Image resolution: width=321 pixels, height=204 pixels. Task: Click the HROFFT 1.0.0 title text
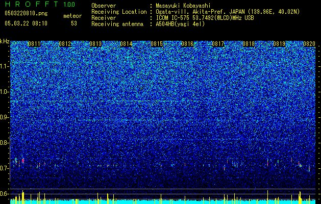tap(40, 4)
